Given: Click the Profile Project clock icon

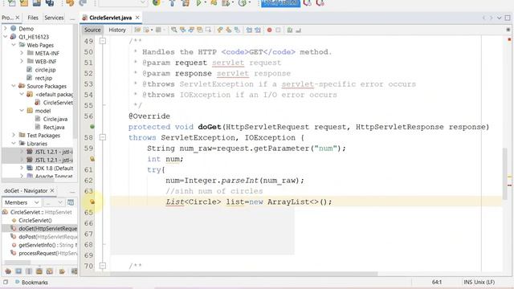Looking at the screenshot, I should click(x=242, y=3).
